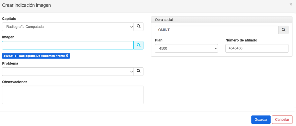
Task: Click the Guardar button
Action: click(x=261, y=120)
